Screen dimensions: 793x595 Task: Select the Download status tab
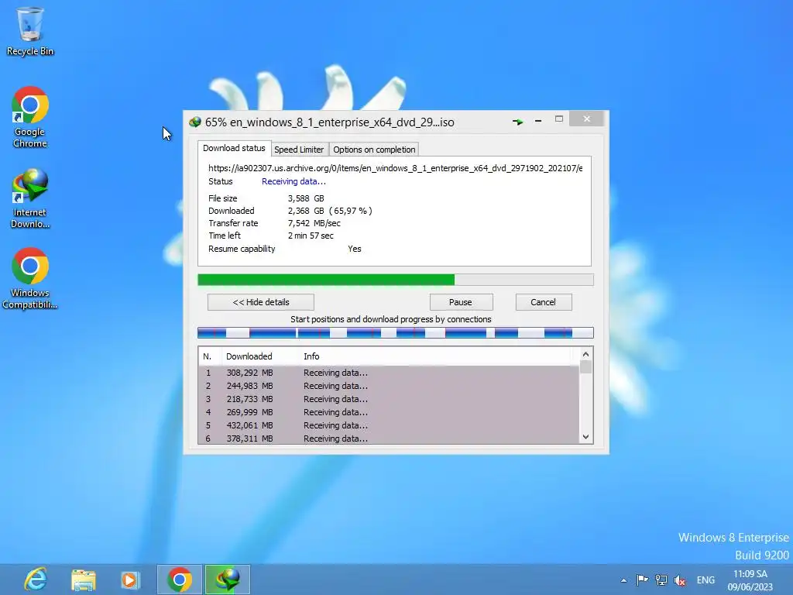coord(234,148)
